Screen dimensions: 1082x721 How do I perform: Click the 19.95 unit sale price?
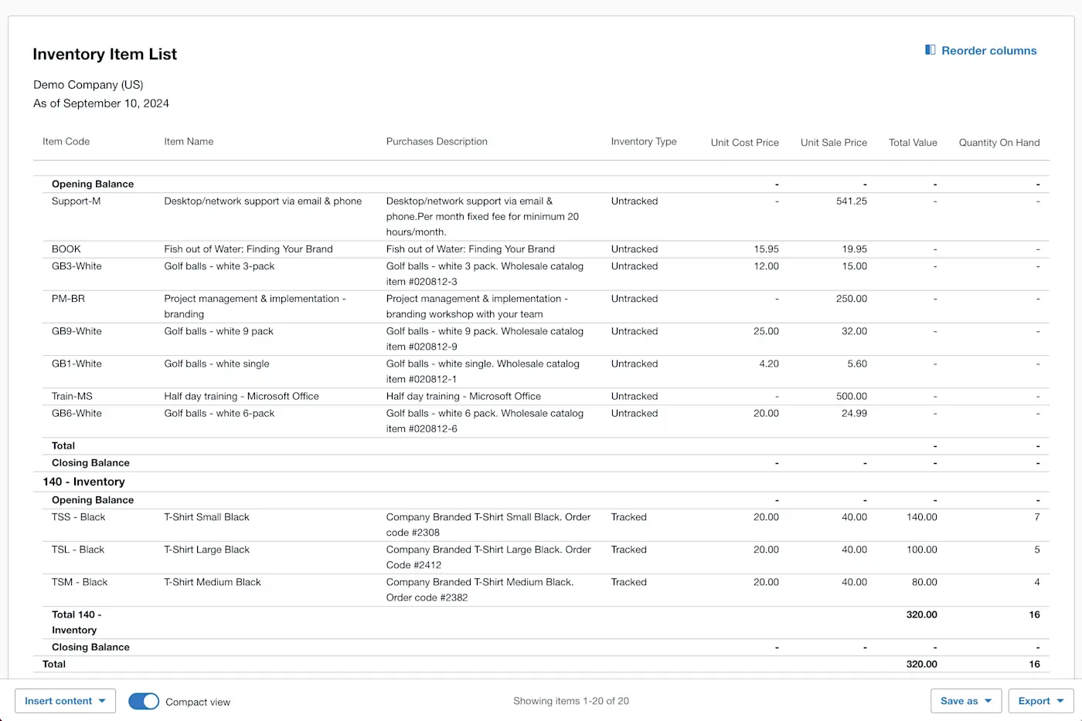pyautogui.click(x=854, y=249)
